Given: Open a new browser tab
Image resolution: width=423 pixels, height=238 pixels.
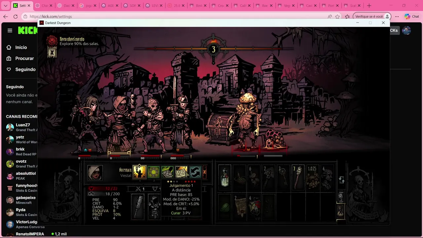Looking at the screenshot, I should tap(369, 6).
